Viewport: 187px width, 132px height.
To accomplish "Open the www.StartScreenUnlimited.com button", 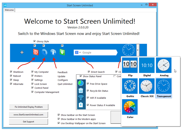I will tap(28, 115).
